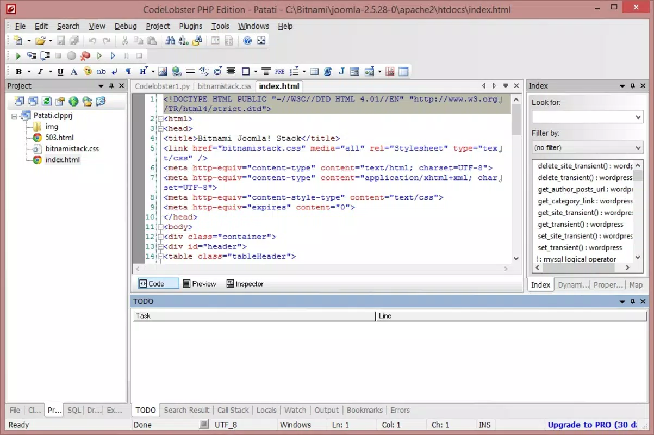Switch to the Codelobster1.py editor tab

163,86
